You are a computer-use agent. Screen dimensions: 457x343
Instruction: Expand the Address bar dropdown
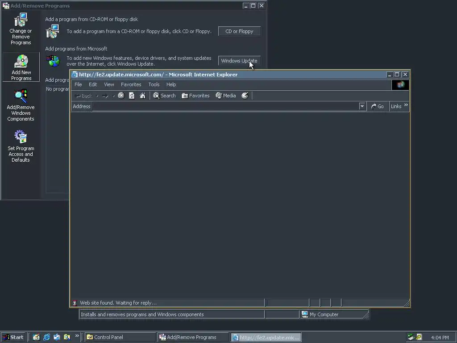pyautogui.click(x=362, y=106)
